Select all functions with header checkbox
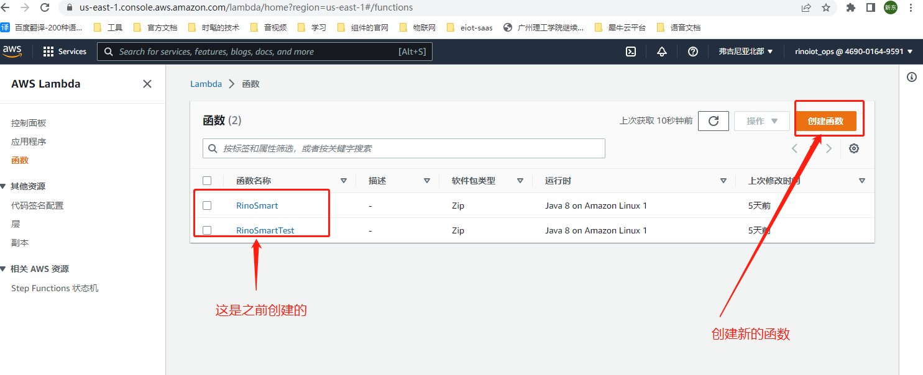Screen dimensions: 923x375 coord(207,181)
